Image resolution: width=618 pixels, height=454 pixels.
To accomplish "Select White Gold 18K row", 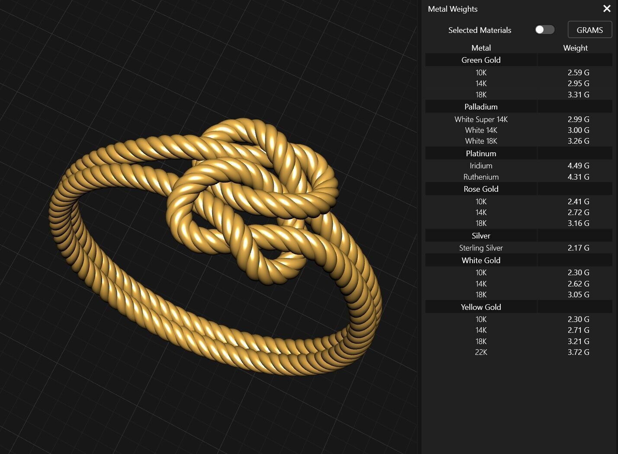I will tap(518, 295).
